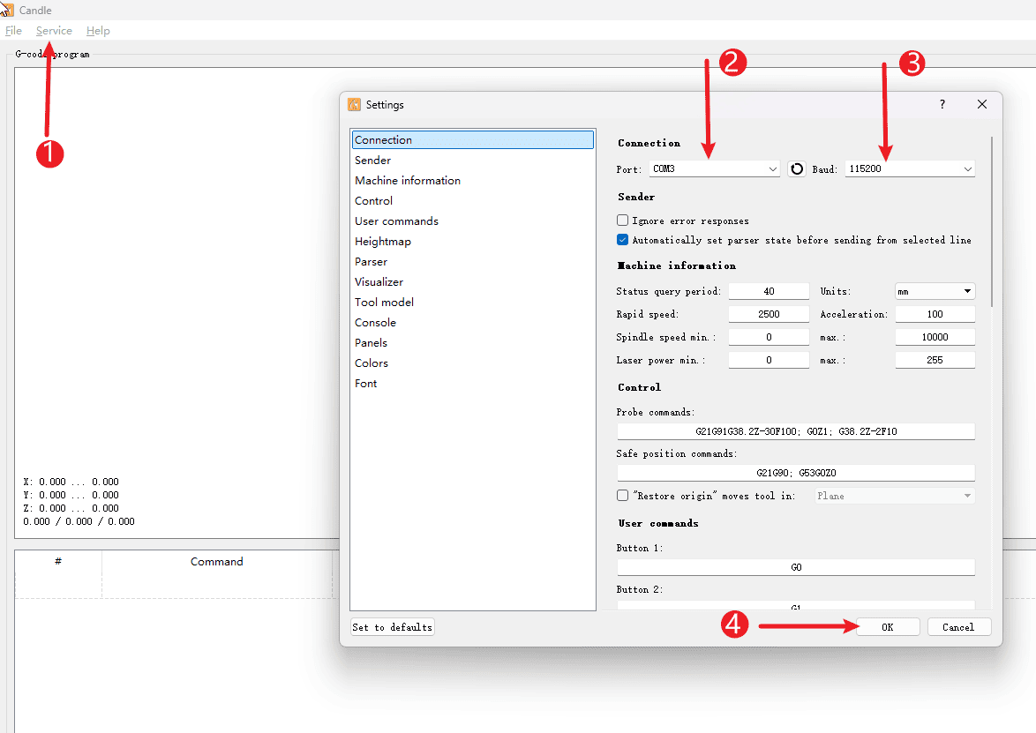Click the Set to defaults button

(392, 626)
